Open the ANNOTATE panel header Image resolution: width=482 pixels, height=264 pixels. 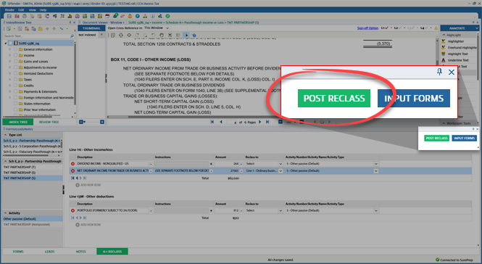460,28
